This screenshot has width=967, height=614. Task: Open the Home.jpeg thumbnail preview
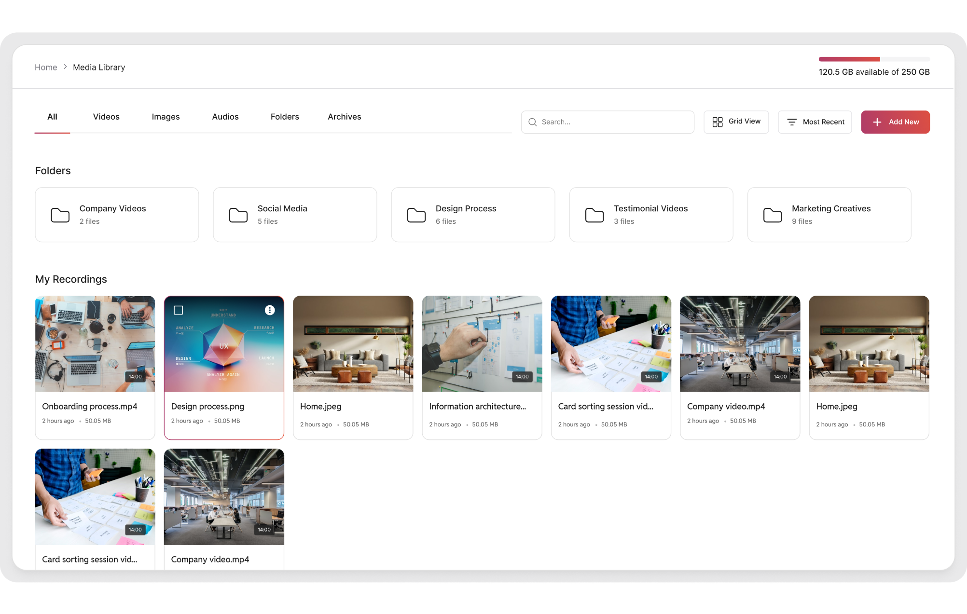pyautogui.click(x=353, y=344)
